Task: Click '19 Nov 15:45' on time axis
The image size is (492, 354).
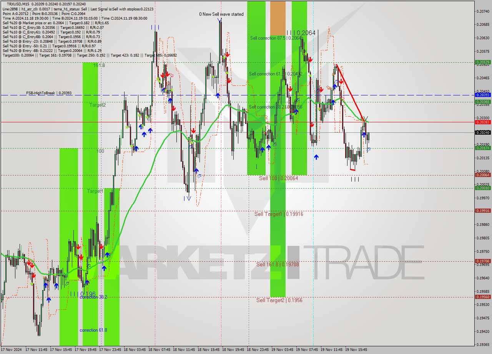Action: point(356,350)
